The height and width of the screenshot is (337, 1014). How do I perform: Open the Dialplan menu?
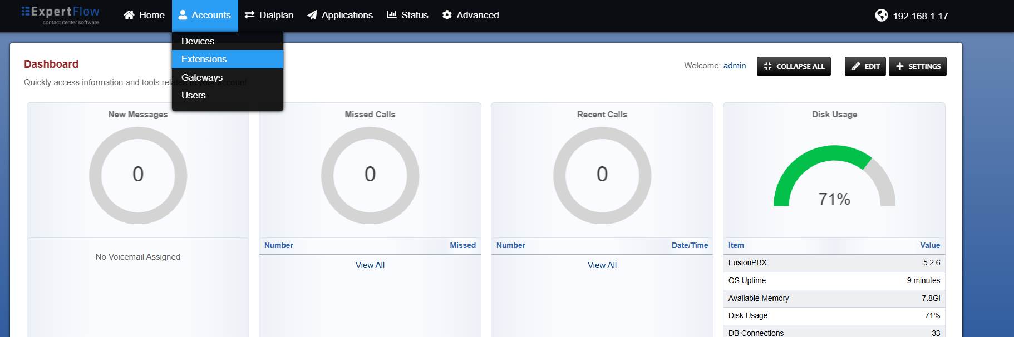tap(269, 15)
